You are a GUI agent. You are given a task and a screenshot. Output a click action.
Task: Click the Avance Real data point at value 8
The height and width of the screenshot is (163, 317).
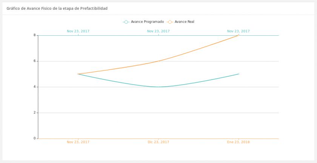tap(239, 35)
